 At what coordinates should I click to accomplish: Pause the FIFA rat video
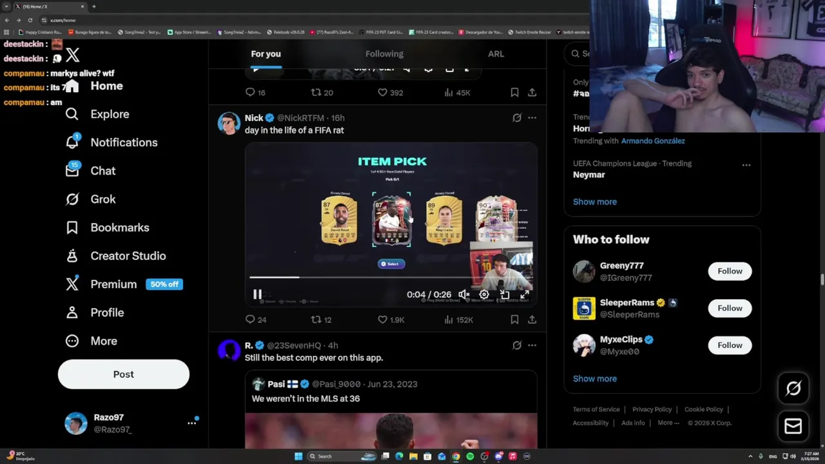pyautogui.click(x=257, y=295)
